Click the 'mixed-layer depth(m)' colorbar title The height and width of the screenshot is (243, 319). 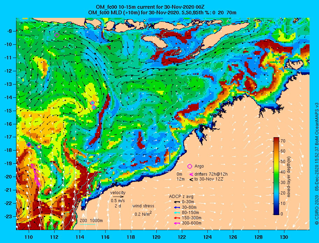[x=289, y=177]
